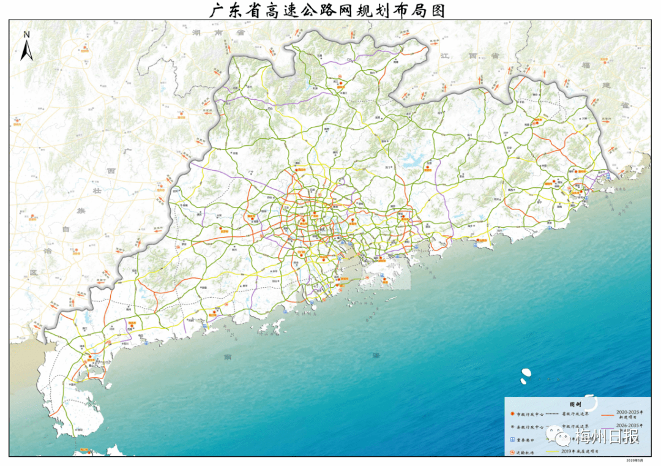661x466 pixels.
Task: Select the 市级行政中心 red dot symbol in the legend
Action: (512, 414)
